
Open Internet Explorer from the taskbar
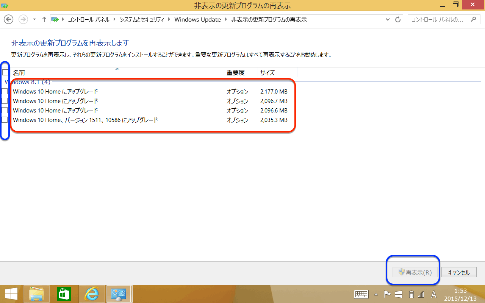(92, 294)
